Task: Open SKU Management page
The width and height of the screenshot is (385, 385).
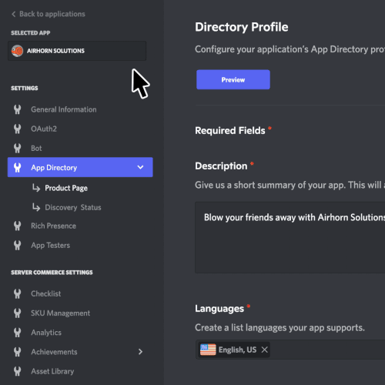Action: [60, 313]
